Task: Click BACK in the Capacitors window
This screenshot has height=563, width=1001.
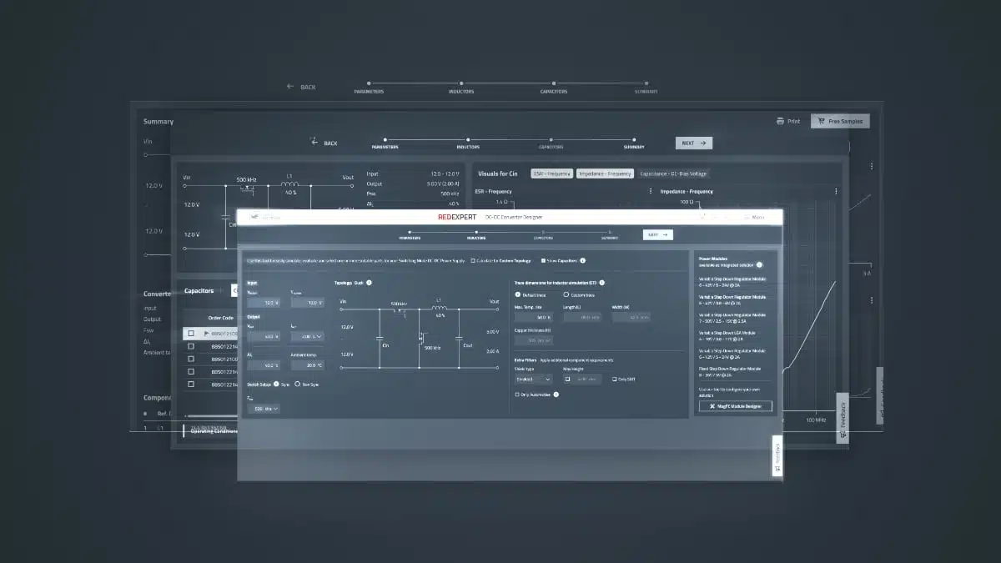Action: coord(330,143)
